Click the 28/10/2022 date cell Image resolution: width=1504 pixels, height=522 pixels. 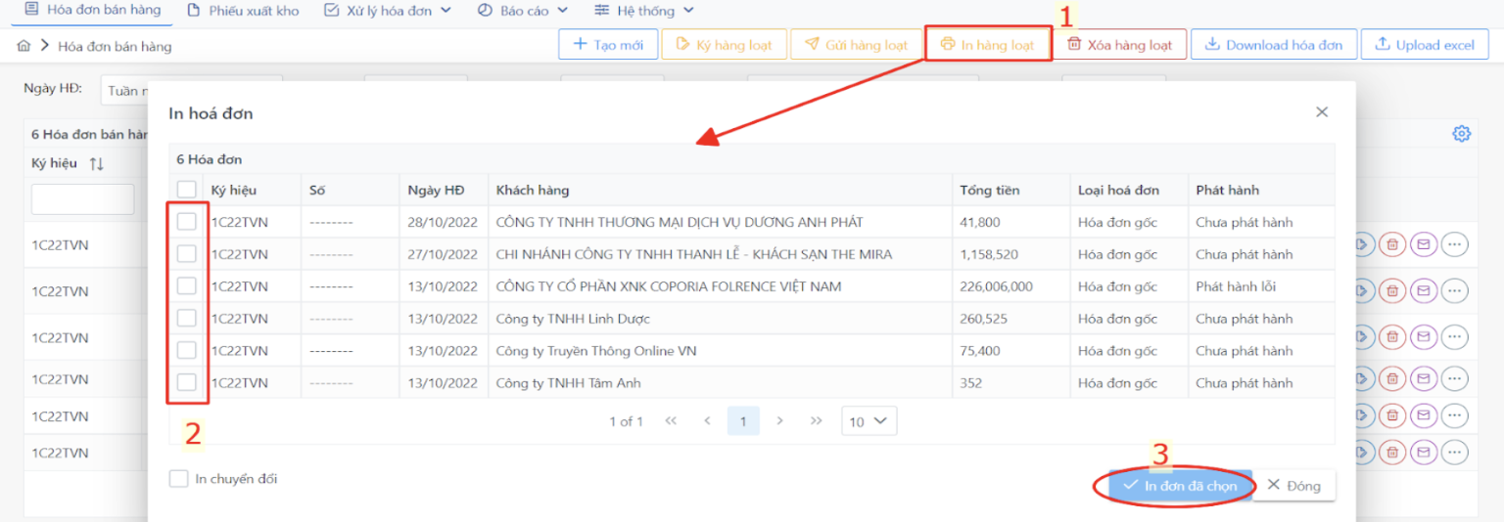click(443, 222)
